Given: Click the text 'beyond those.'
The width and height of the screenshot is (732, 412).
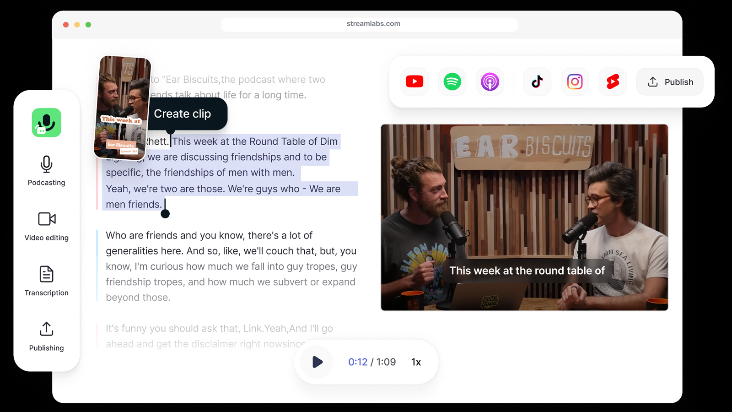Looking at the screenshot, I should (138, 298).
